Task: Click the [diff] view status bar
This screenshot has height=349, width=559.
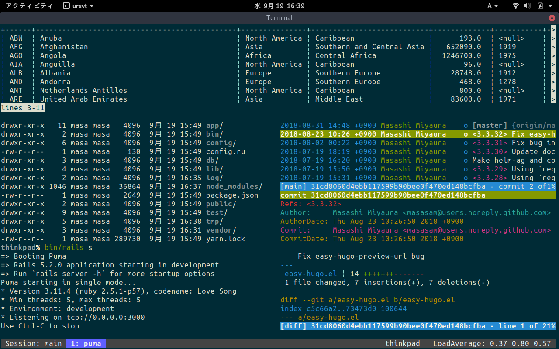Action: (x=418, y=326)
